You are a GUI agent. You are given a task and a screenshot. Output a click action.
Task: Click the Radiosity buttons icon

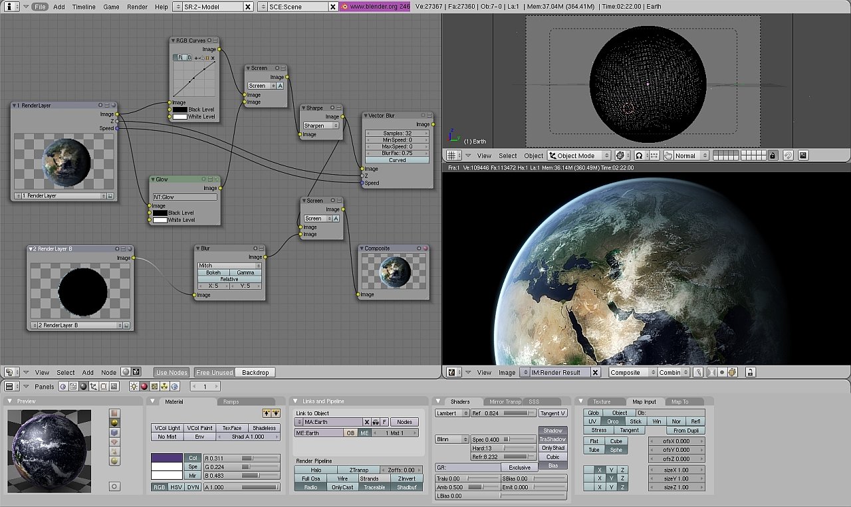164,386
